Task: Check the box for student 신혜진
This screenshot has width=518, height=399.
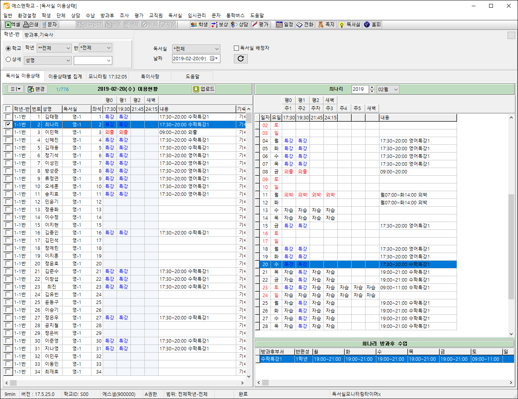Action: point(8,140)
